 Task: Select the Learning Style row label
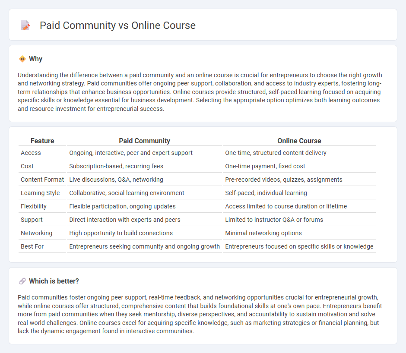40,193
